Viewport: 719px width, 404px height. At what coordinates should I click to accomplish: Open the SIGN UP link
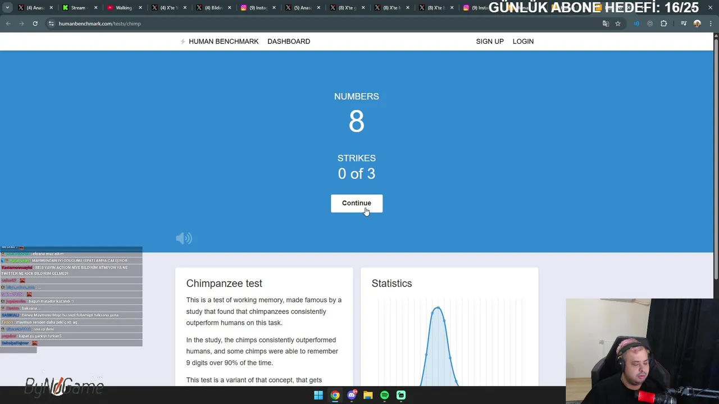pos(490,42)
